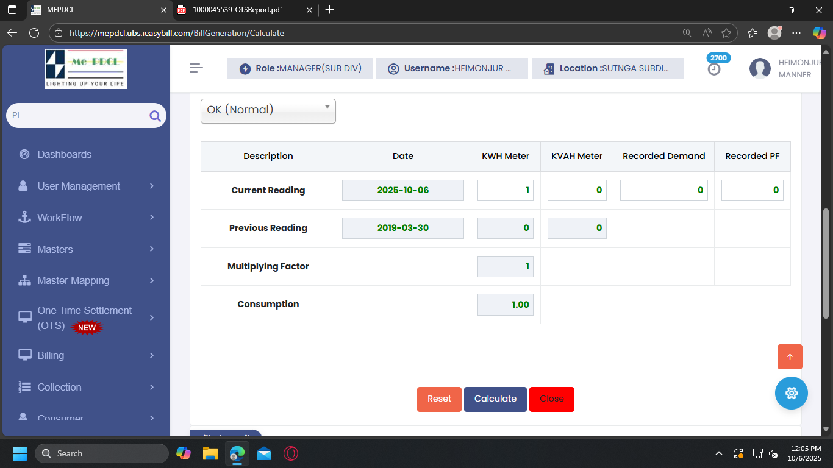Click the Current Reading KWH Meter input field
833x468 pixels.
click(505, 190)
